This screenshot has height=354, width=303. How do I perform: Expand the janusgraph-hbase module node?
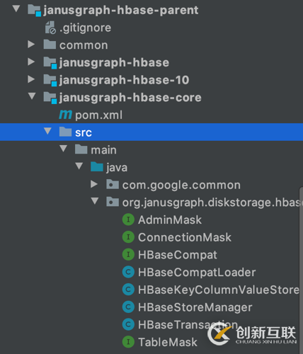tap(31, 62)
